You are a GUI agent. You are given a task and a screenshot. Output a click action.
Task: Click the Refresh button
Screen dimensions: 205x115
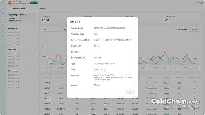pos(194,29)
